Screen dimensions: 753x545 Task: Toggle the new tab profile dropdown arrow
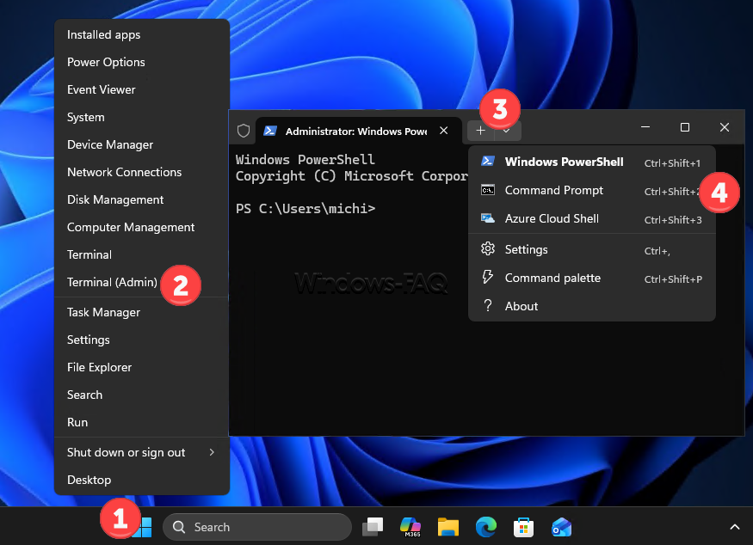[x=507, y=131]
